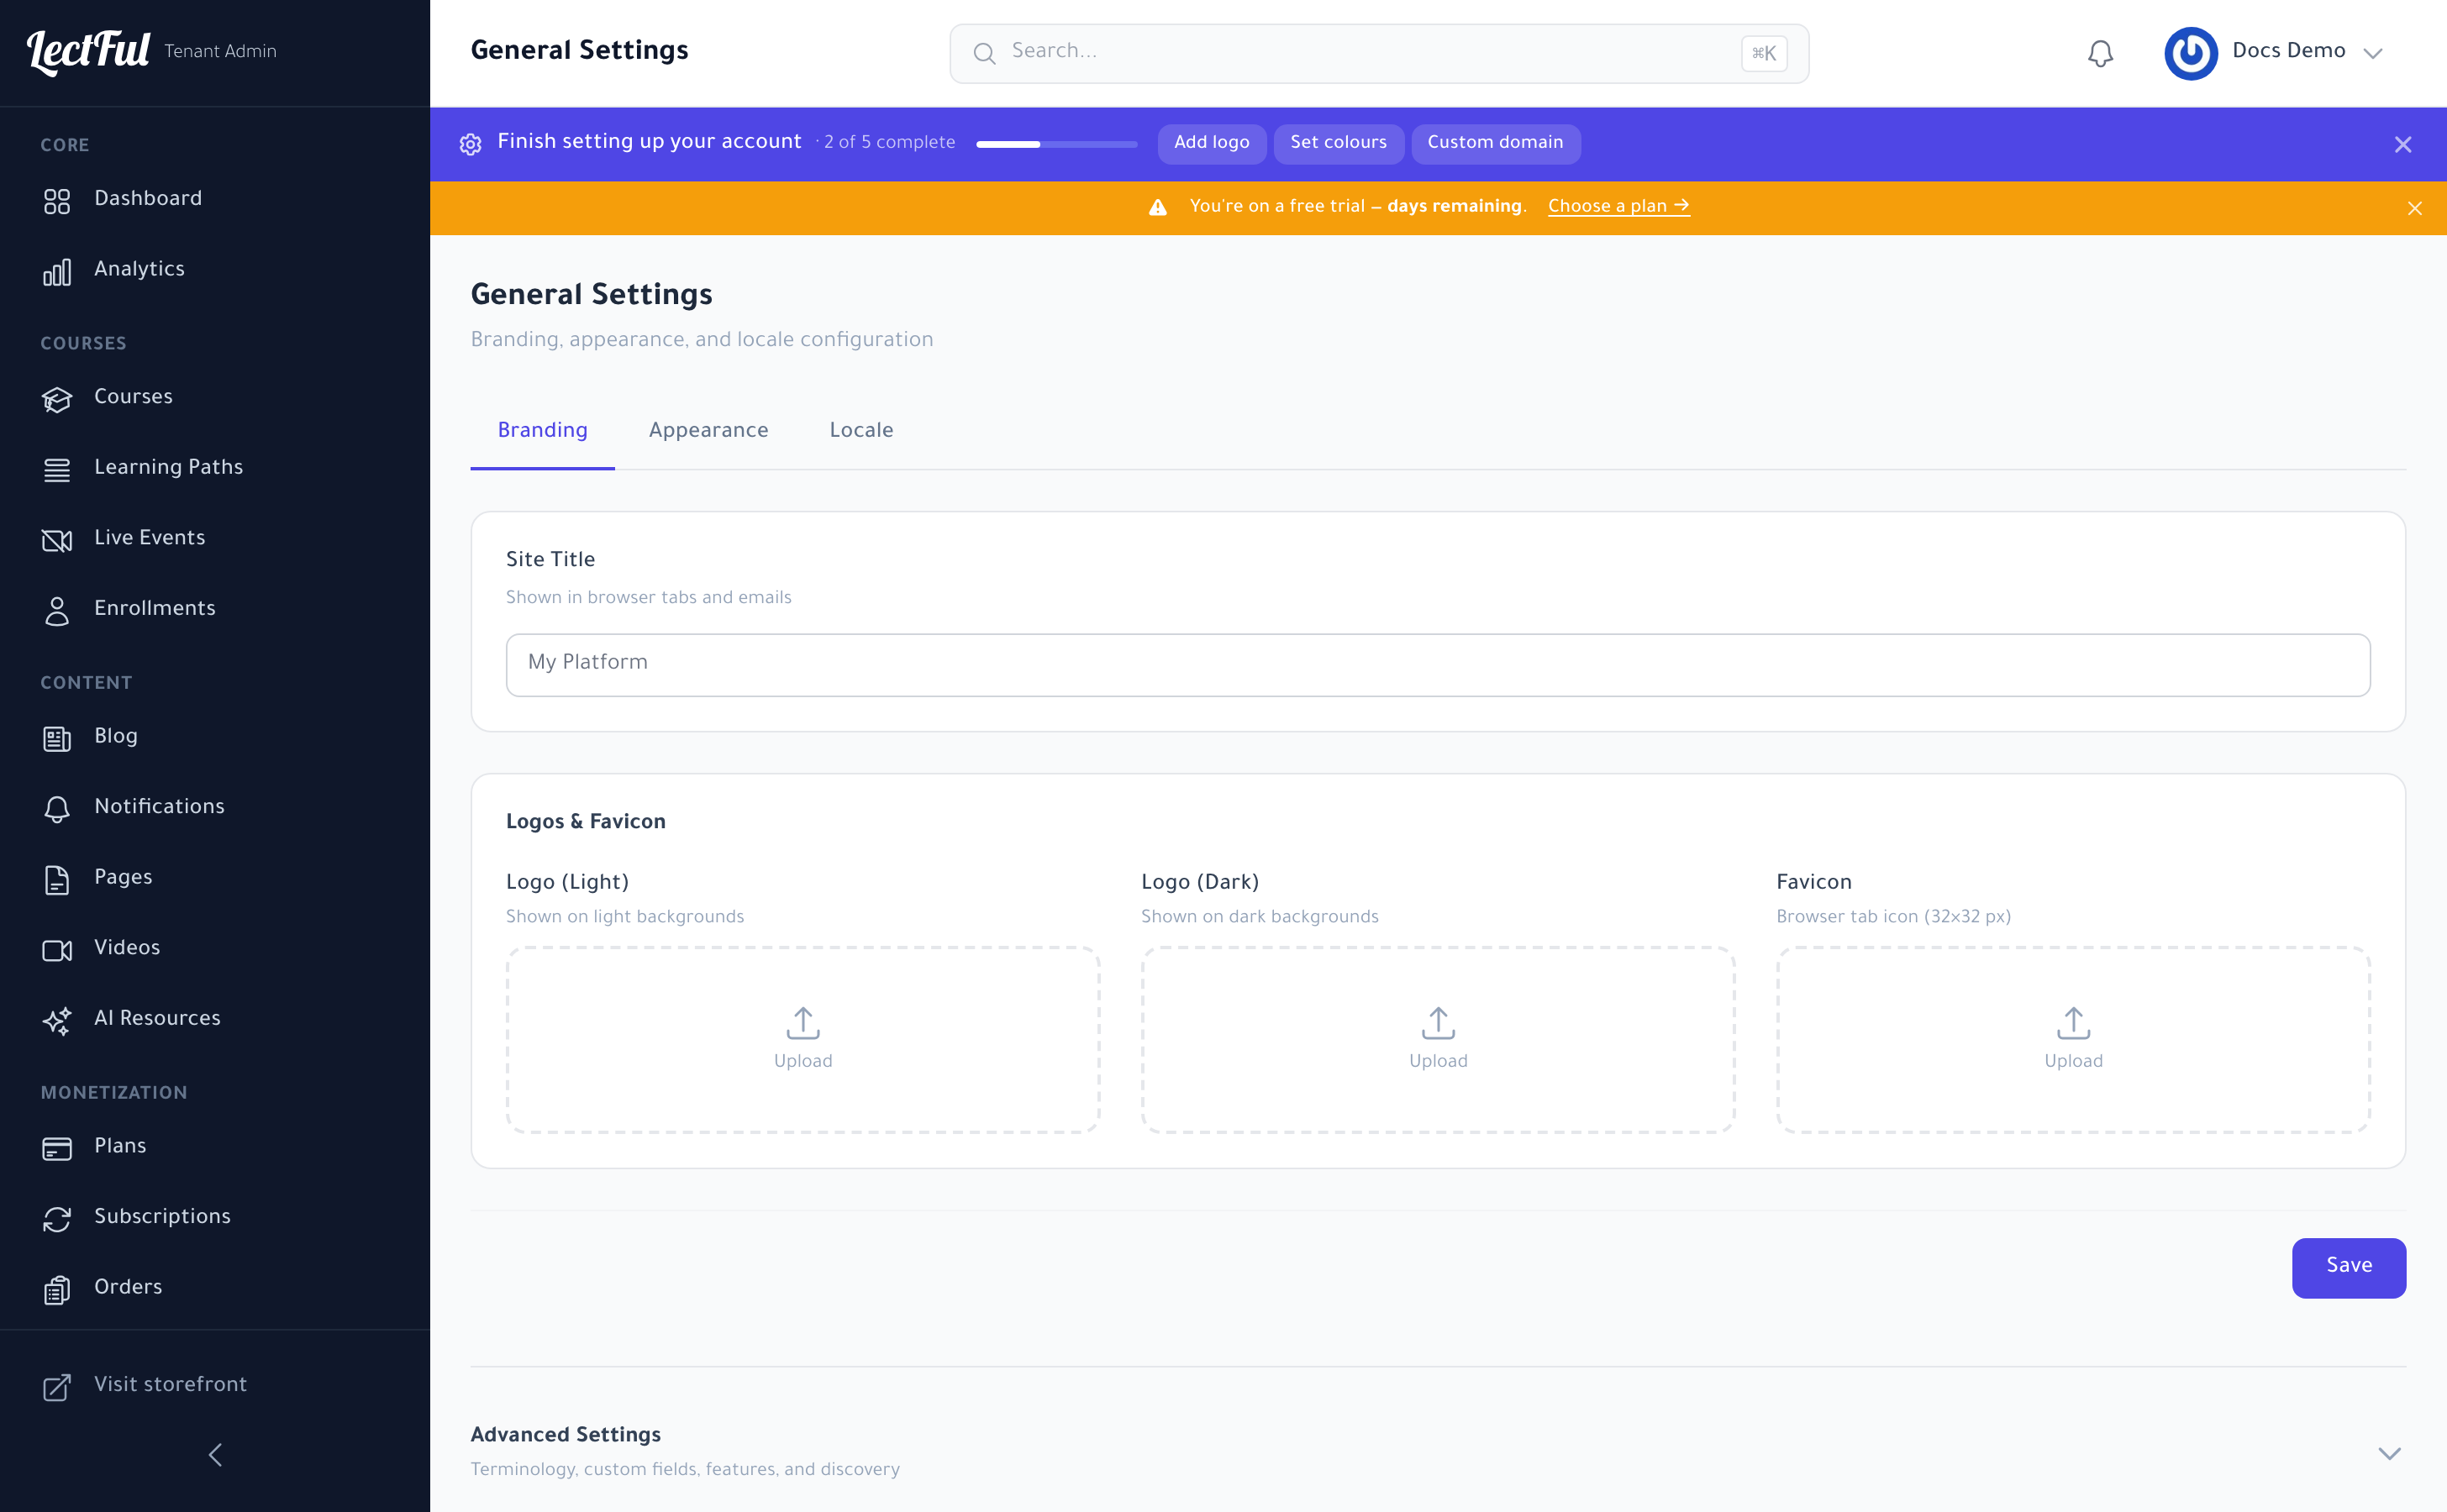
Task: Click the Videos camera icon
Action: 57,949
